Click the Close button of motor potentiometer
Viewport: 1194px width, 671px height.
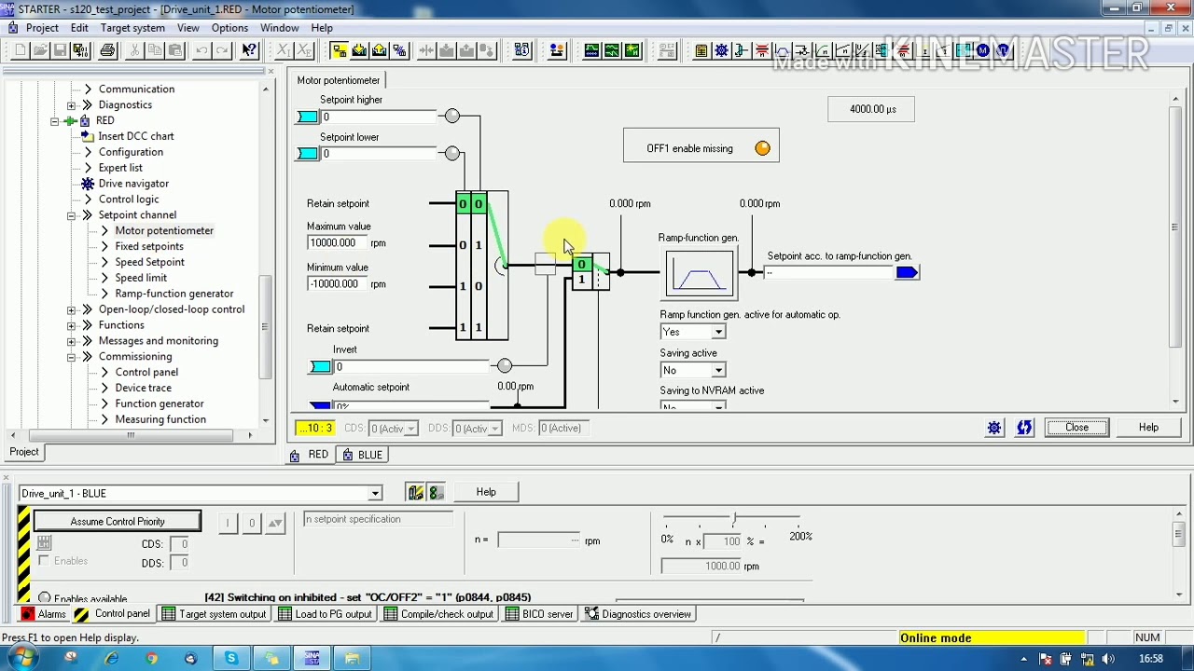pos(1076,428)
